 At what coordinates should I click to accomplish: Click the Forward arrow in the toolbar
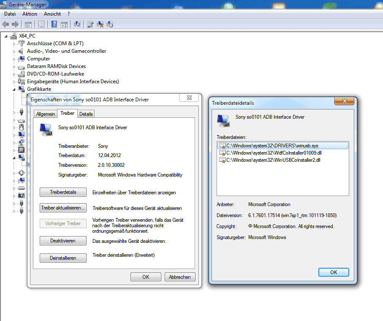click(15, 24)
